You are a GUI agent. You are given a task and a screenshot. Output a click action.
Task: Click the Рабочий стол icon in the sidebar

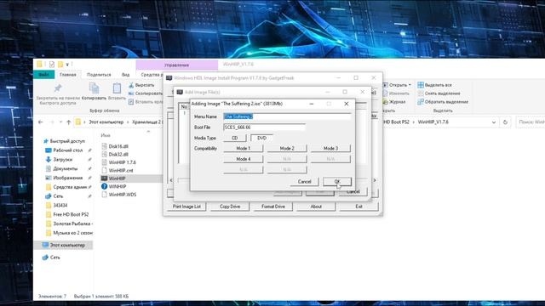pyautogui.click(x=49, y=150)
